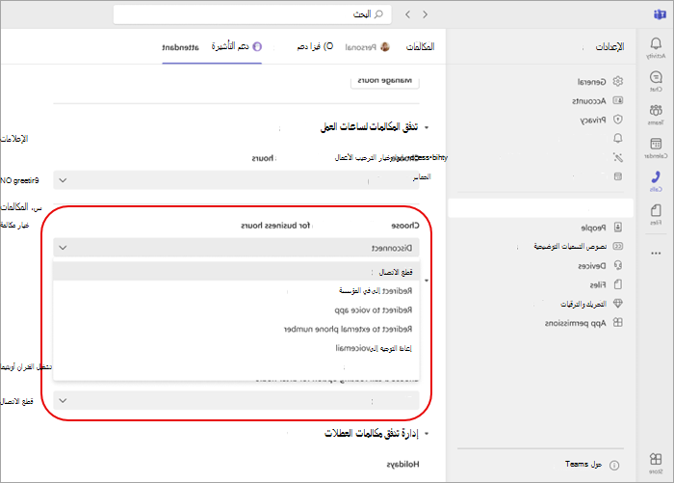The height and width of the screenshot is (483, 674).
Task: Open the Files icon in the rail
Action: pos(656,210)
